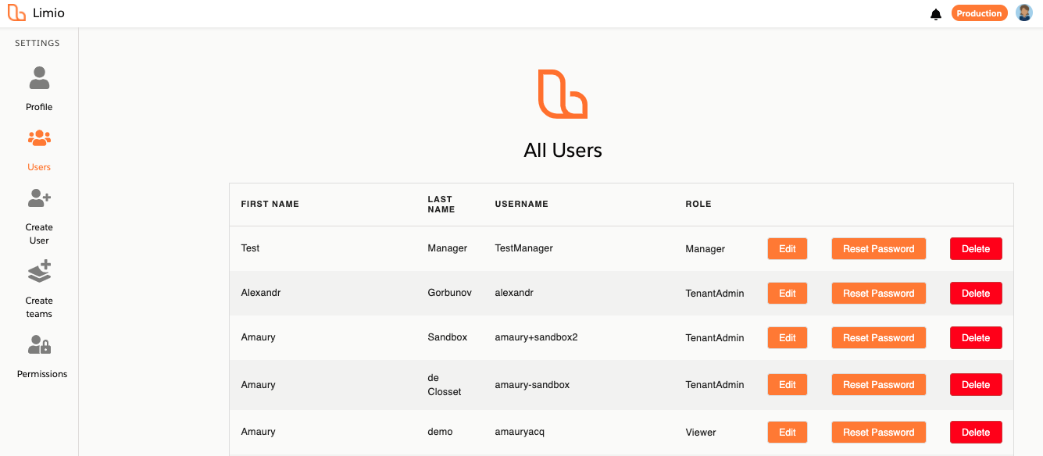
Task: Delete the TestManager user
Action: [975, 249]
